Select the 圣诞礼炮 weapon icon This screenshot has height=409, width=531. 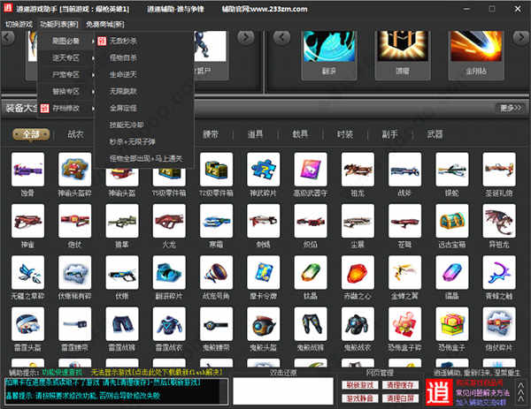[x=499, y=170]
